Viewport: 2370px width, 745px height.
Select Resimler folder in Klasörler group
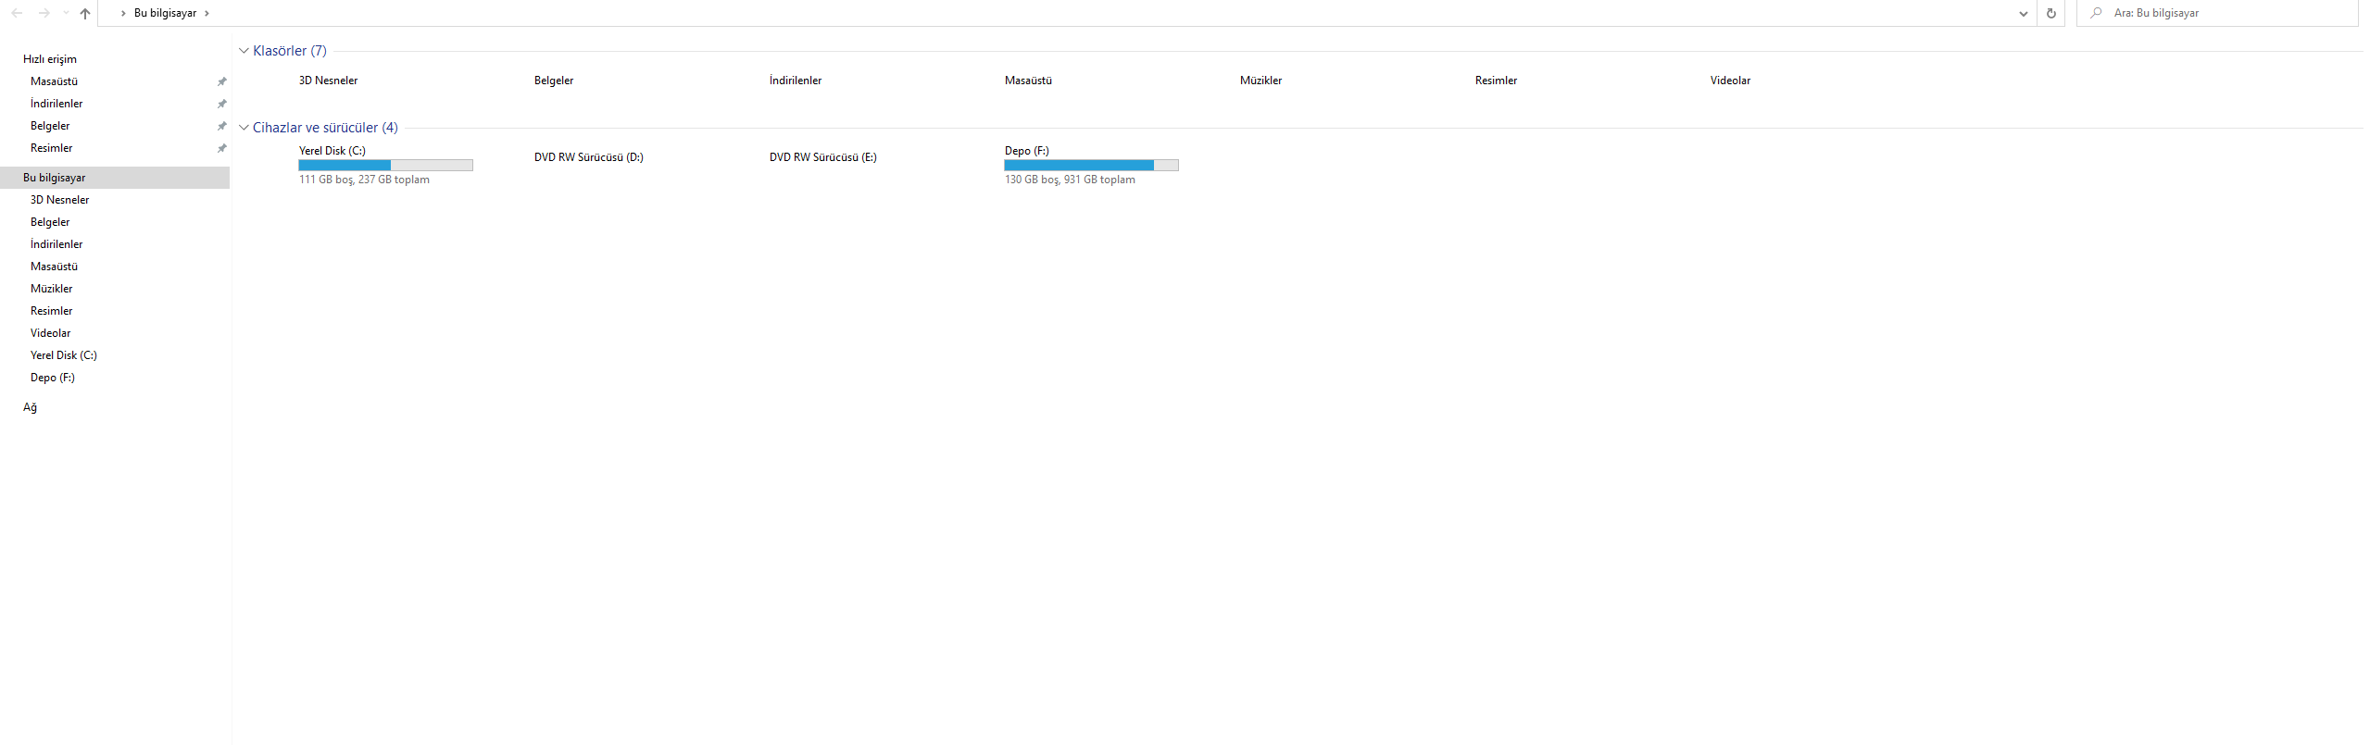1496,81
